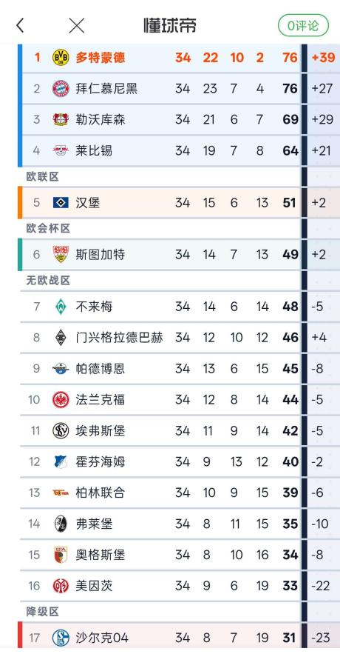Open 多特蒙德 team name link

point(101,58)
